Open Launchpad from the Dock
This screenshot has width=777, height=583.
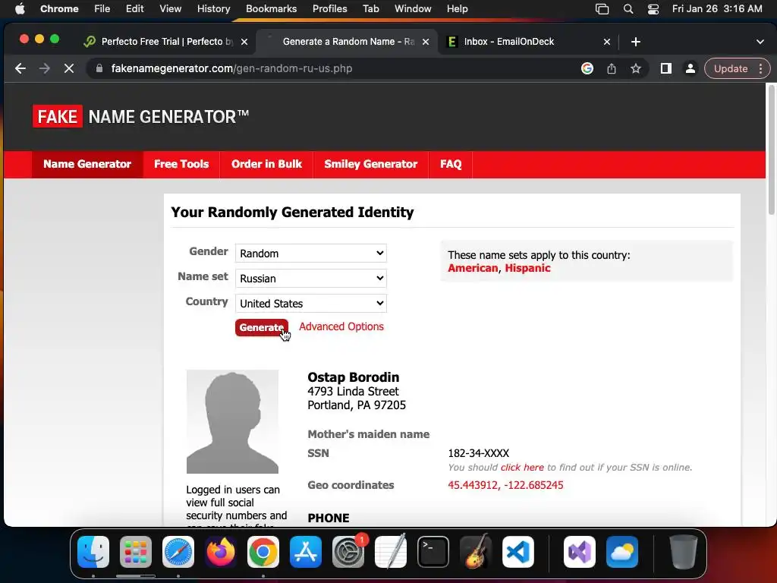(x=136, y=552)
